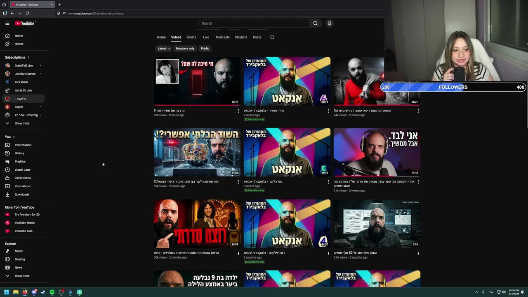Image resolution: width=528 pixels, height=297 pixels.
Task: Open options menu for the 14:02 video
Action: pyautogui.click(x=238, y=182)
